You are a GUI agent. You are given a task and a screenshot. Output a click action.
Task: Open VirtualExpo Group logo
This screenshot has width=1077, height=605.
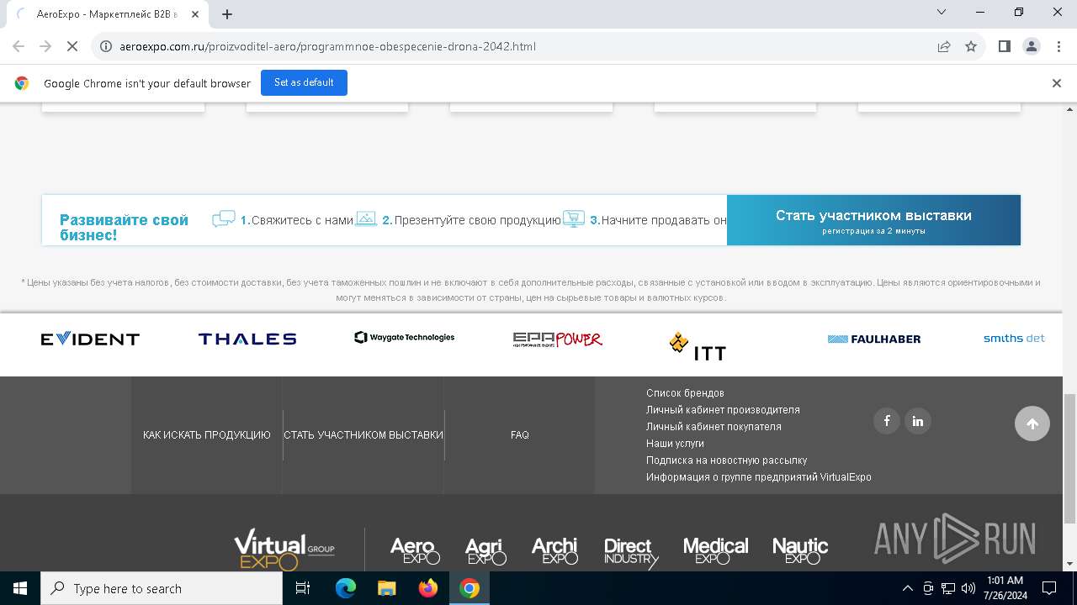click(284, 550)
